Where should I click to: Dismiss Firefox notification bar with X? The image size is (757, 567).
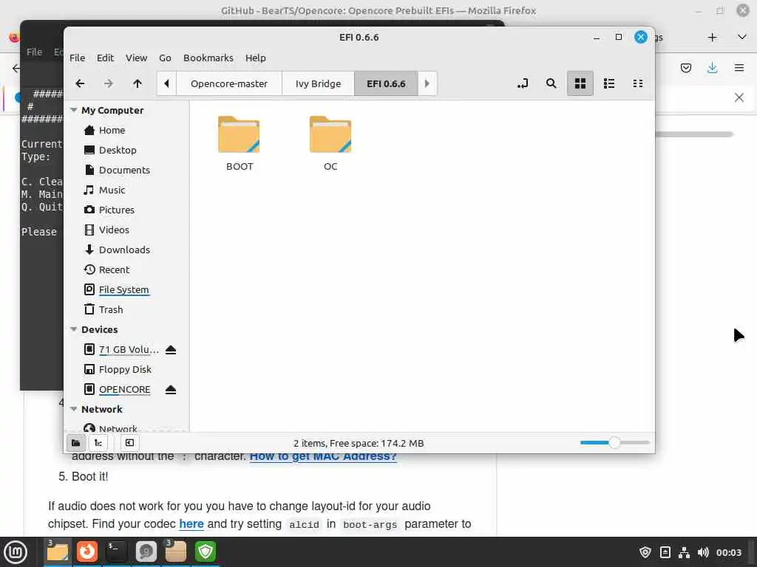click(x=739, y=98)
